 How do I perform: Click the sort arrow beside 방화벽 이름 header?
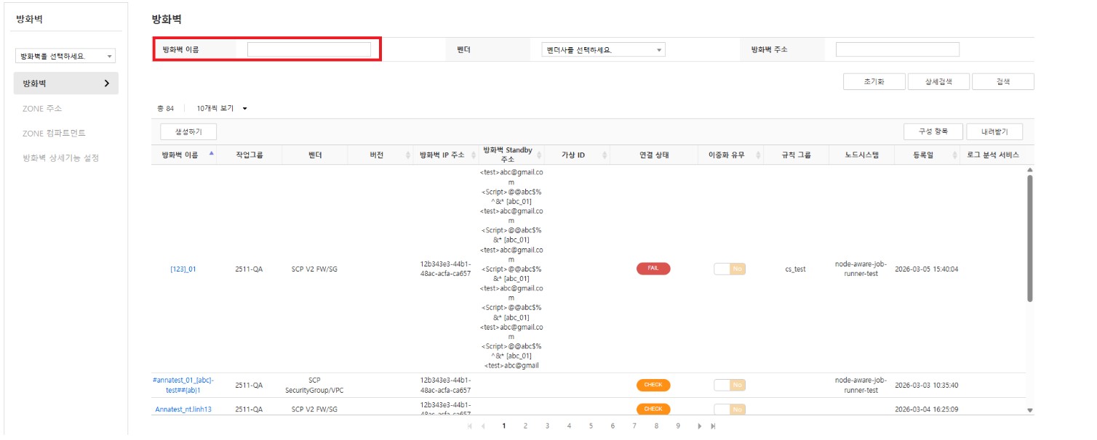click(212, 154)
